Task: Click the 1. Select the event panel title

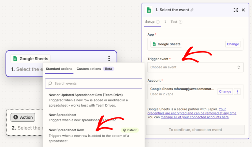Action: (172, 10)
